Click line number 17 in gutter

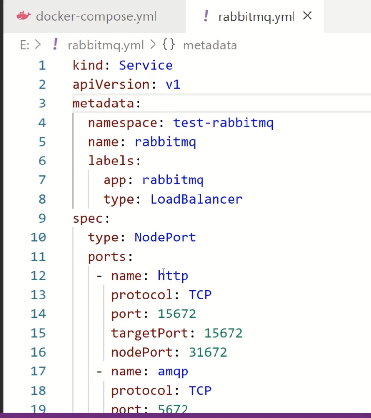coord(38,372)
